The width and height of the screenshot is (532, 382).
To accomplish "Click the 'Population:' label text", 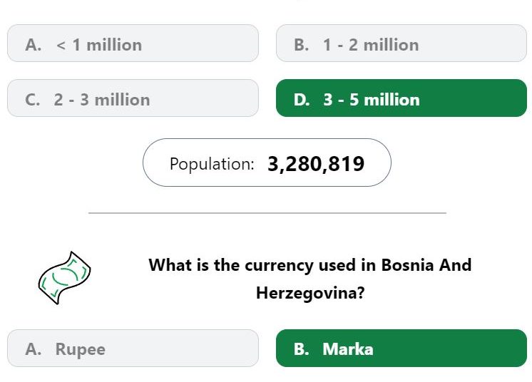I will [x=212, y=164].
